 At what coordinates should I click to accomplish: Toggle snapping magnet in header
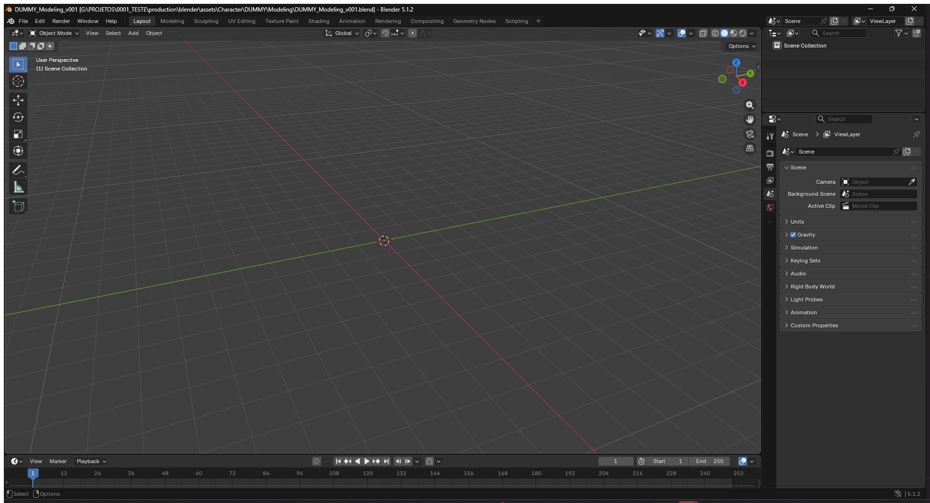[385, 33]
